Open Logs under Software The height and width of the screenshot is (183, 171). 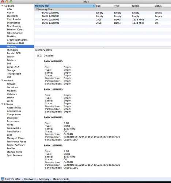click(9, 135)
